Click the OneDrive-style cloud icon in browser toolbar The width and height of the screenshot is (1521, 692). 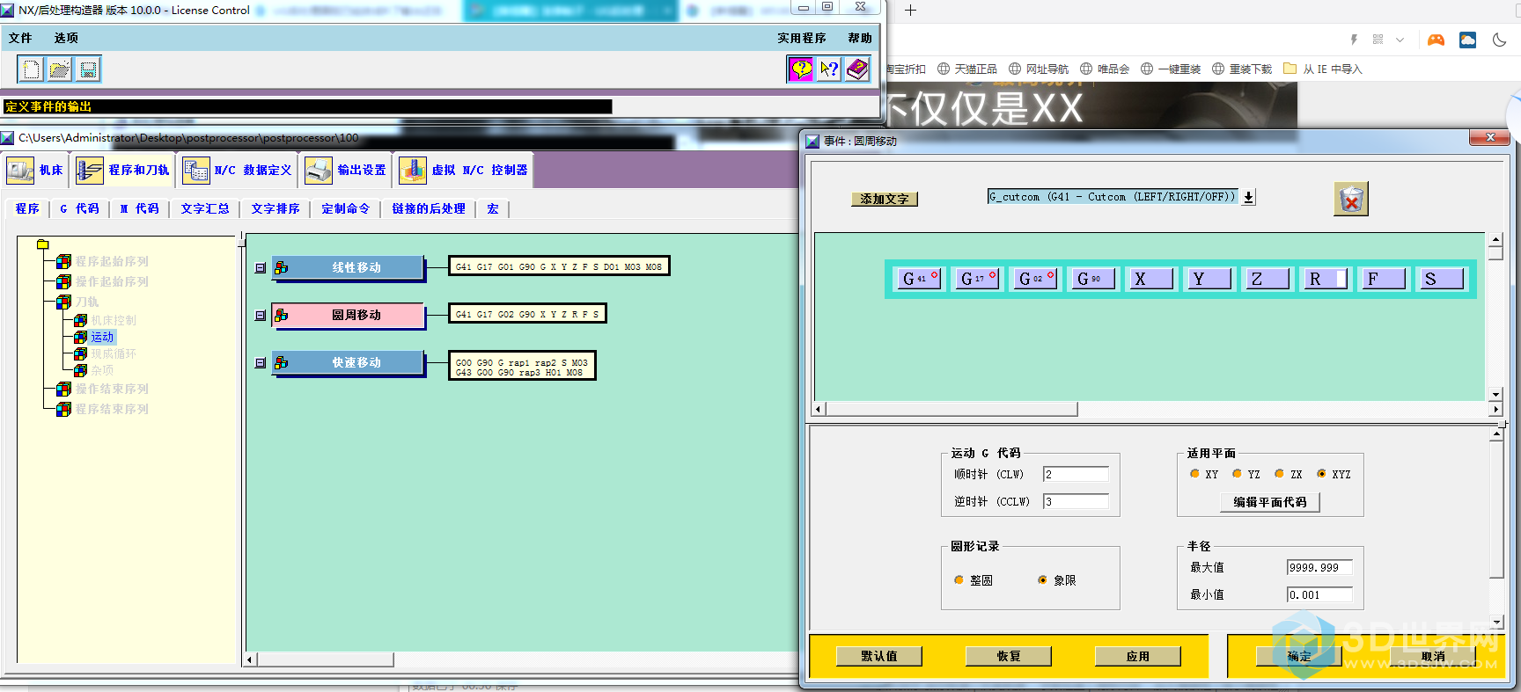(1467, 40)
